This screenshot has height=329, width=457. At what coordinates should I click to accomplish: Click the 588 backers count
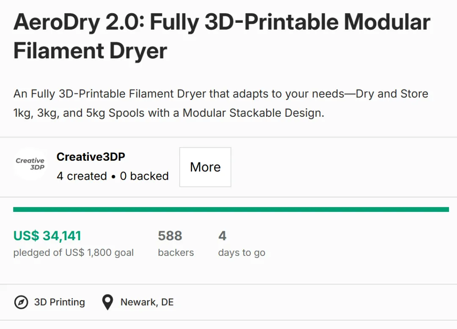tap(170, 236)
